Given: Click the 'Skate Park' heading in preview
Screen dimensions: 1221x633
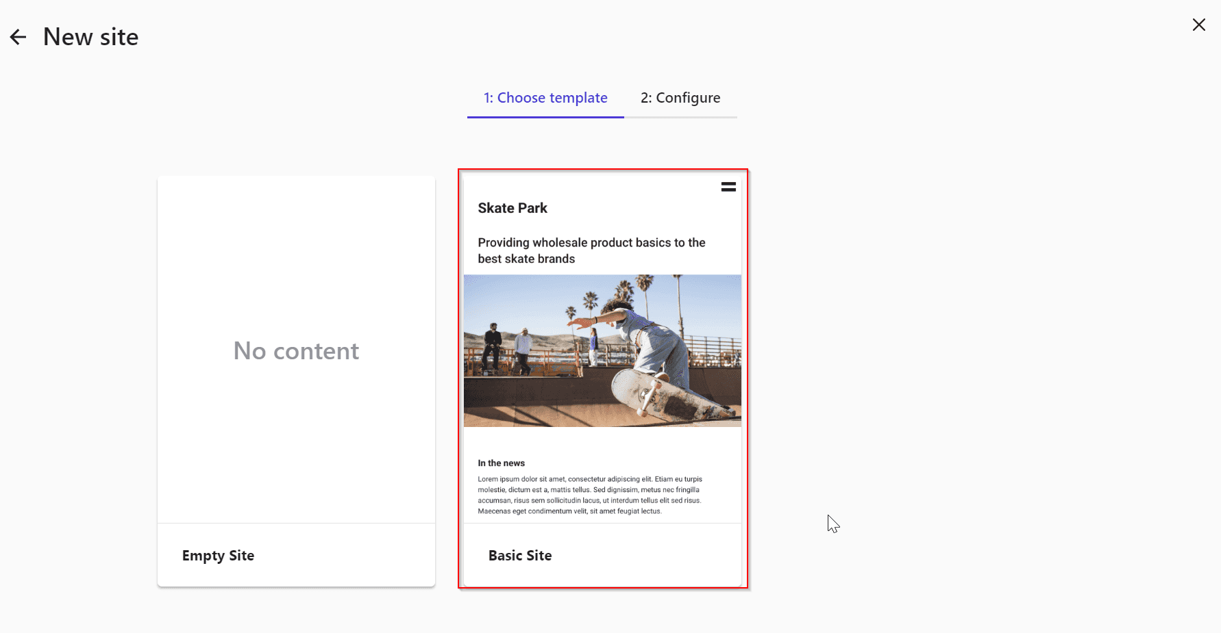Looking at the screenshot, I should [513, 208].
